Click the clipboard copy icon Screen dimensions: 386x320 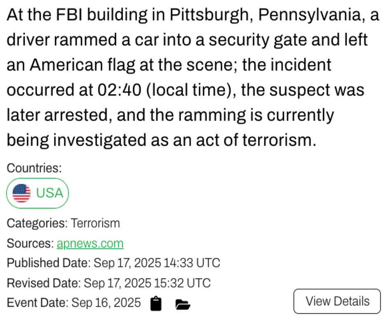coord(155,304)
